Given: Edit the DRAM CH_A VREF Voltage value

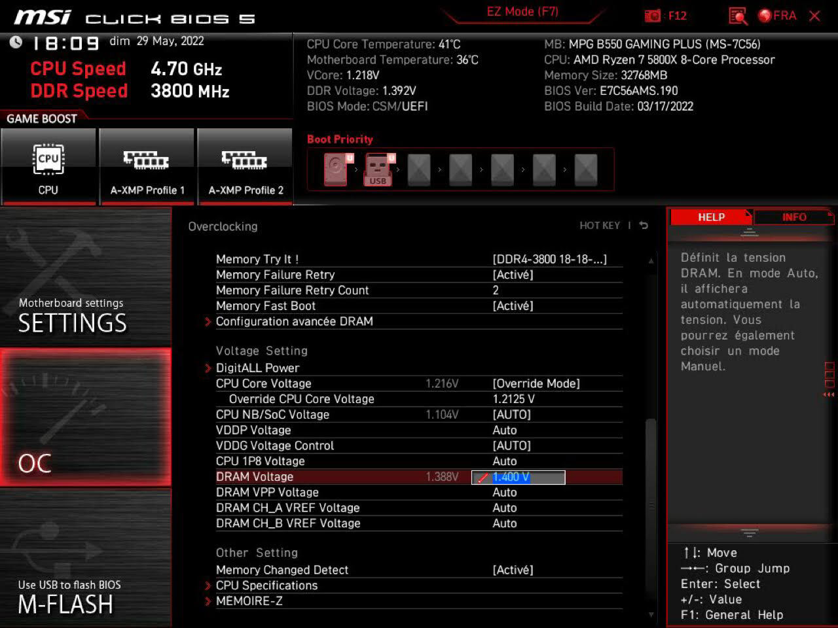Looking at the screenshot, I should [x=505, y=508].
